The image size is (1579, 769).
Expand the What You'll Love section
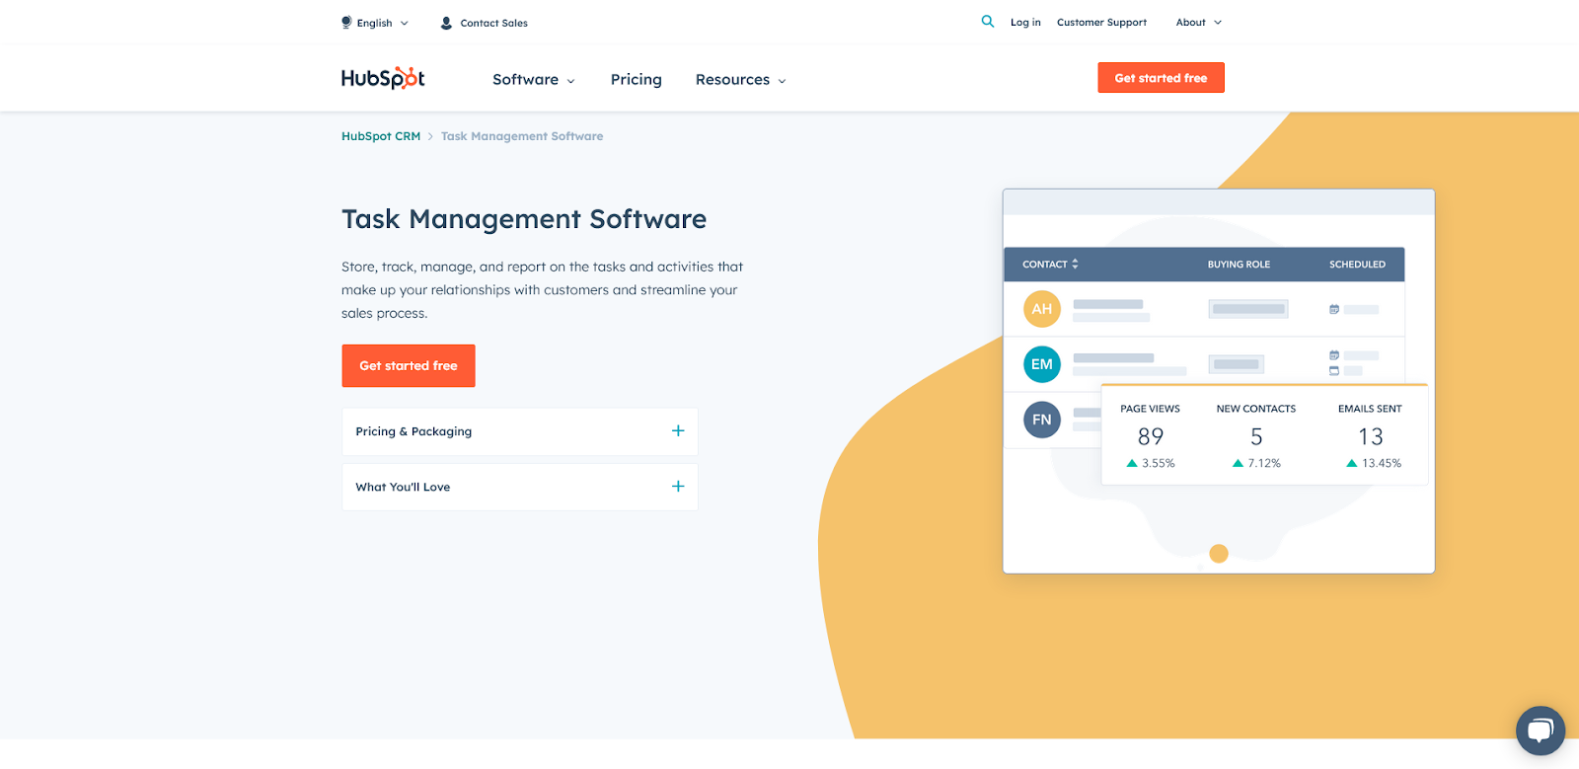(x=520, y=487)
